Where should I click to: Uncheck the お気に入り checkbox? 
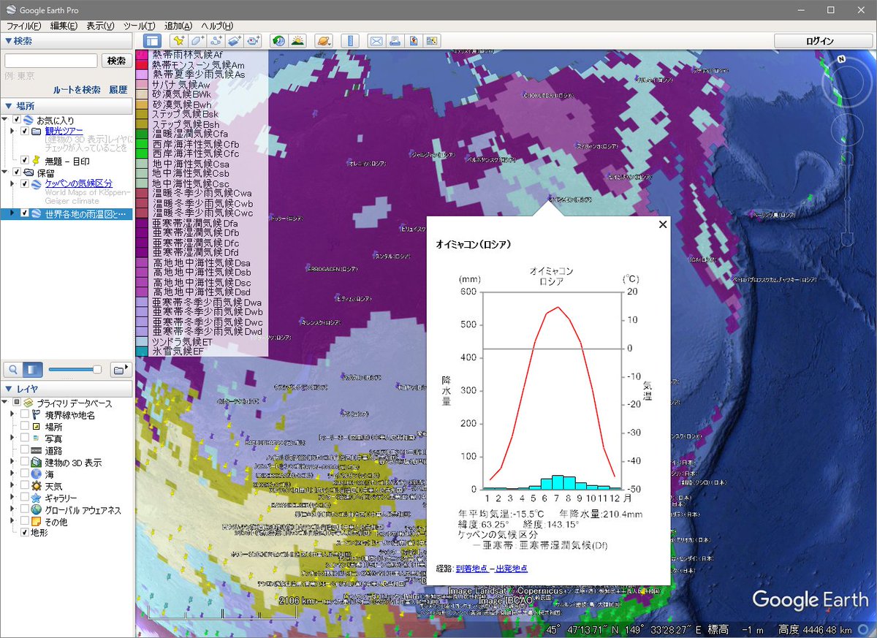[x=17, y=120]
